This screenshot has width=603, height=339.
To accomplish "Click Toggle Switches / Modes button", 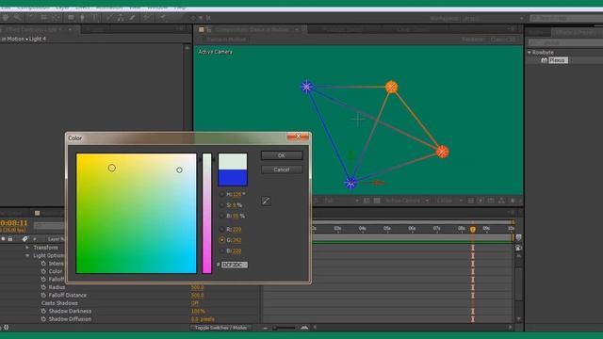I will [x=220, y=328].
